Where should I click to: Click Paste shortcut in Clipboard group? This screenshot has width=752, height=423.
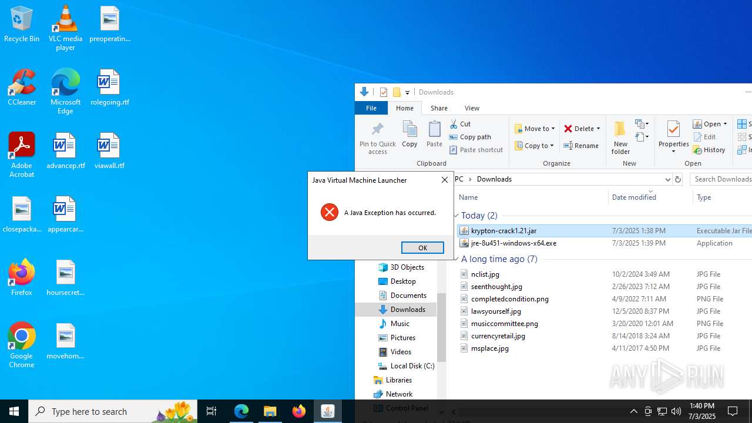[476, 150]
